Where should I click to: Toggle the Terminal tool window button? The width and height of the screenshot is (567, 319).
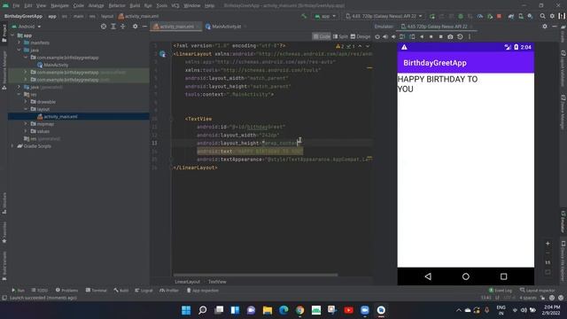tap(97, 291)
